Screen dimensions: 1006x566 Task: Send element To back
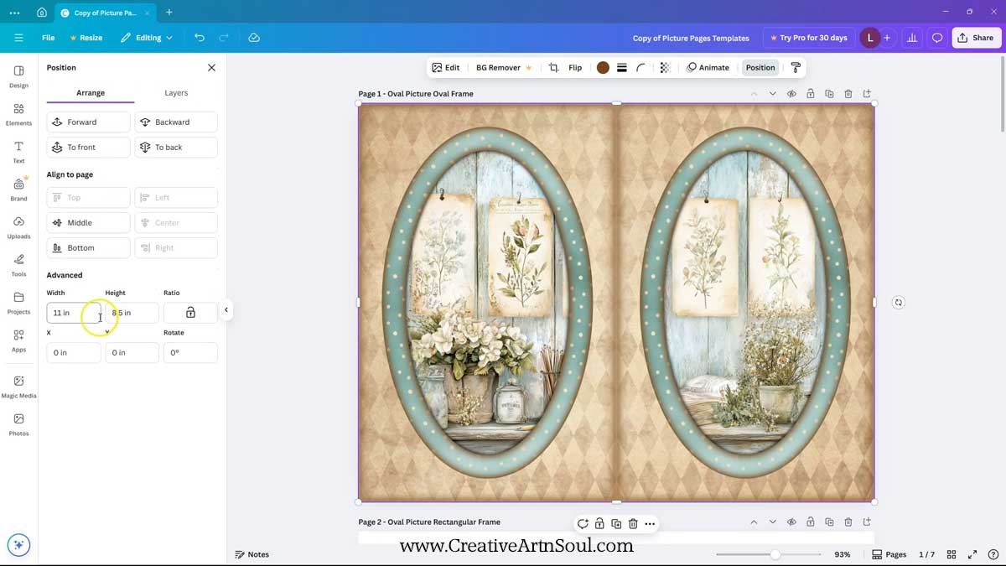[176, 148]
